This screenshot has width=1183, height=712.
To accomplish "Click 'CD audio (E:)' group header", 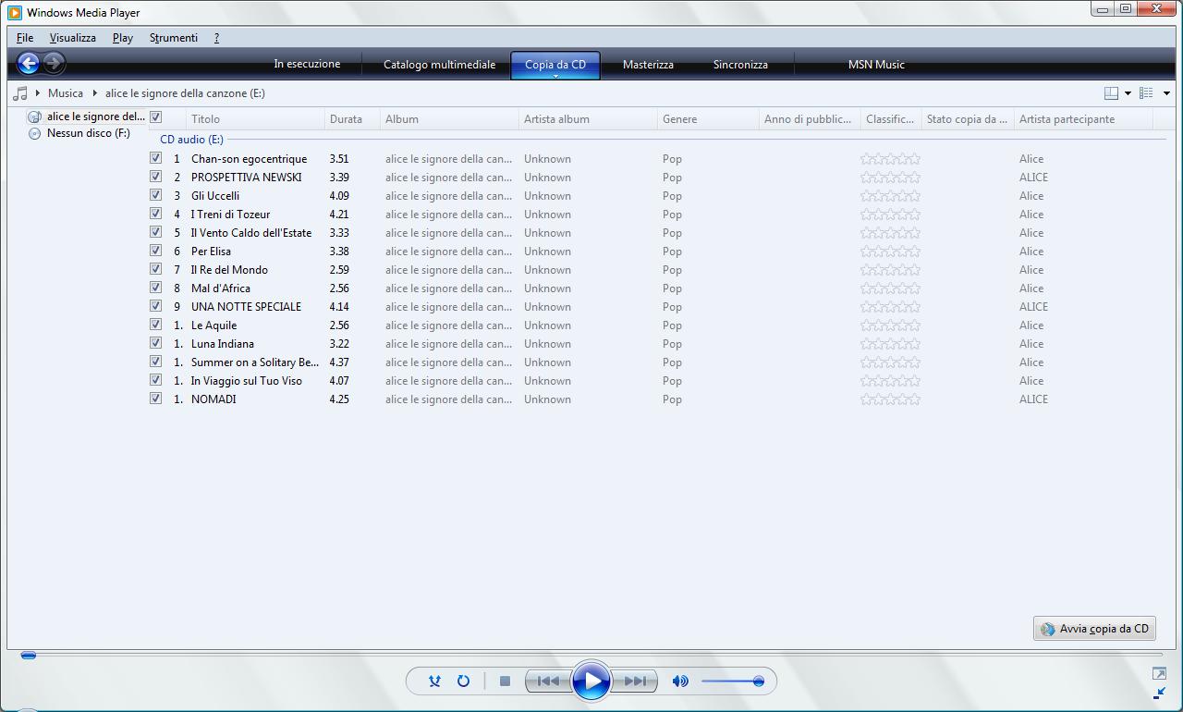I will coord(191,140).
